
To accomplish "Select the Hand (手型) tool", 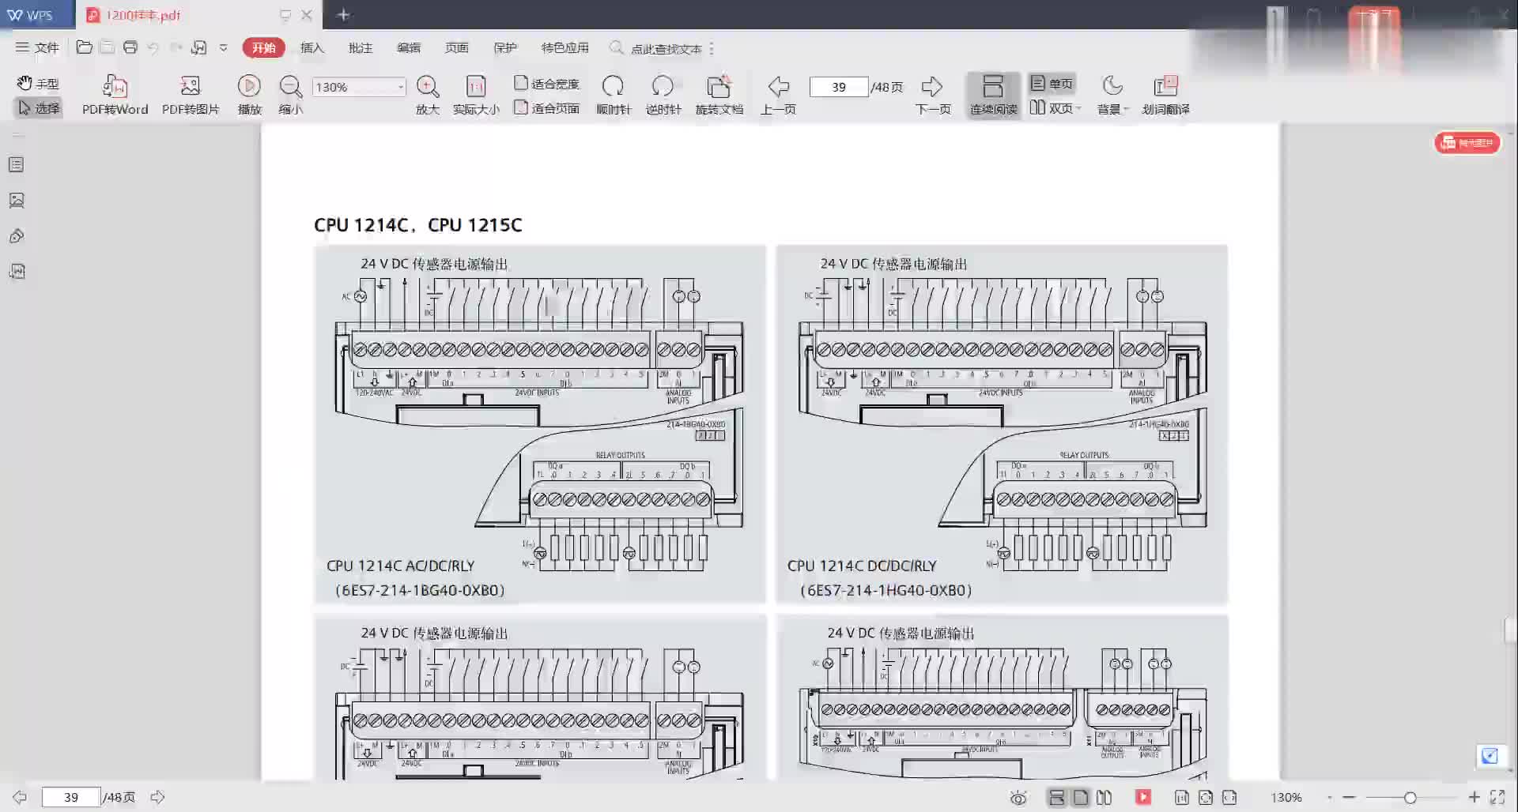I will 38,83.
